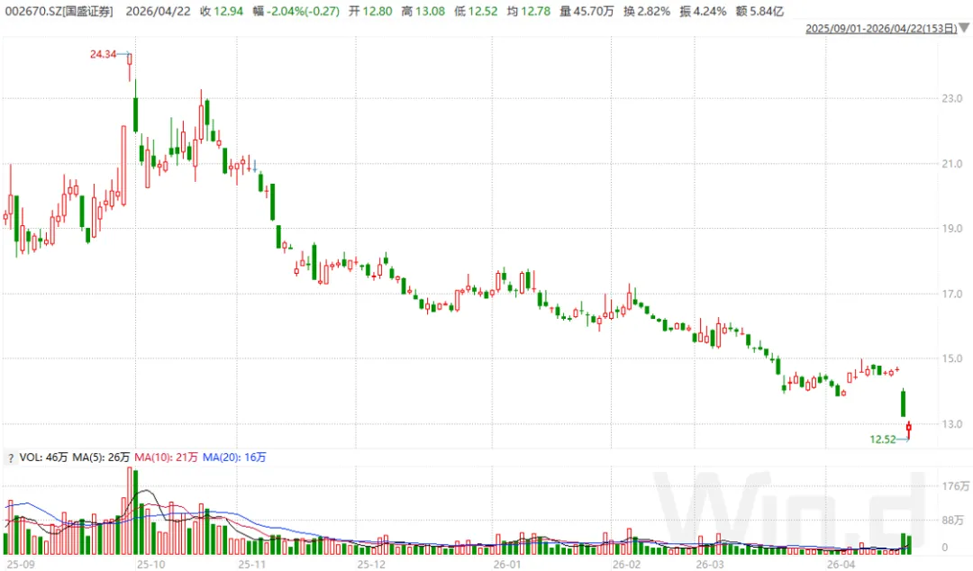
Task: Click the green 12.52 period-low marker on chart
Action: click(882, 440)
